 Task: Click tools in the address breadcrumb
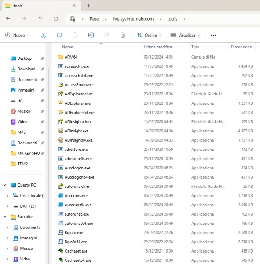(172, 19)
